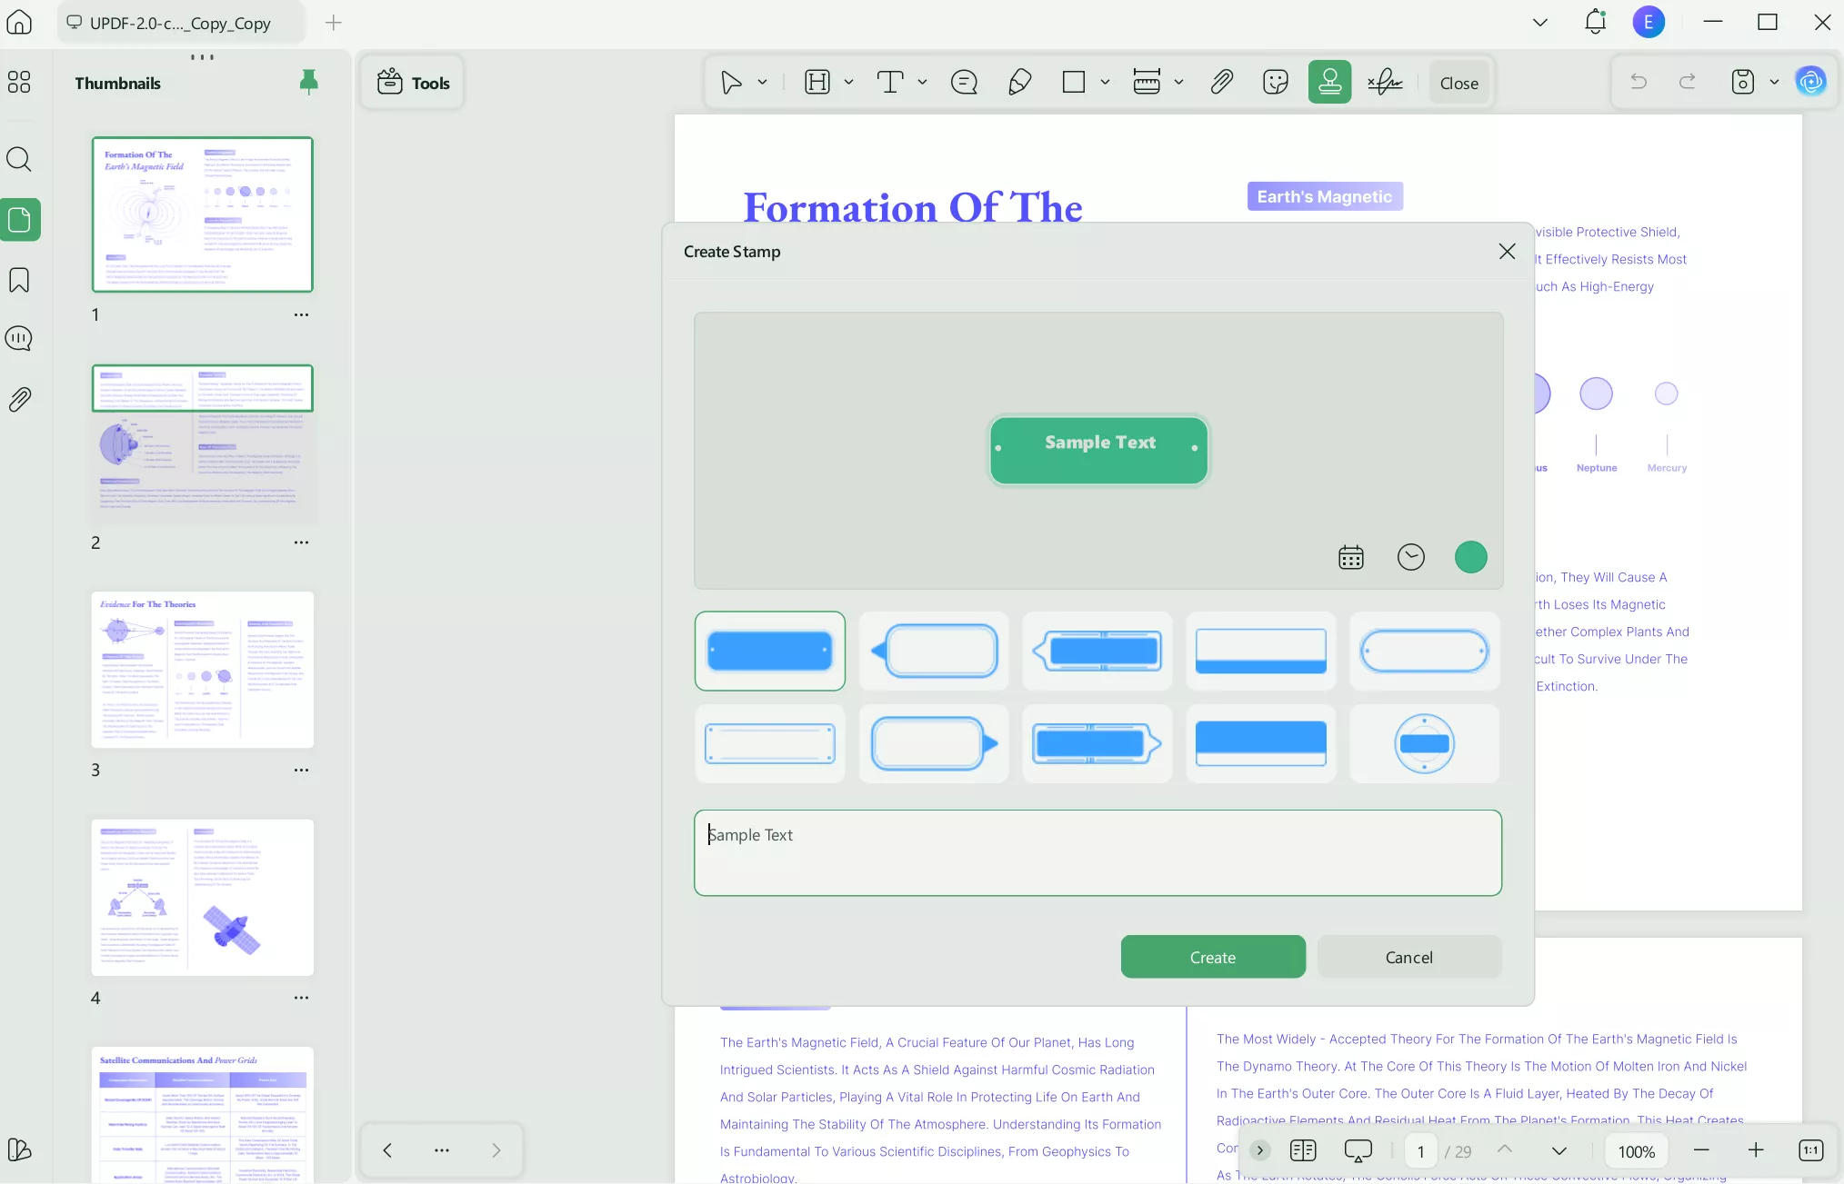Cancel the Create Stamp dialog

click(1408, 956)
